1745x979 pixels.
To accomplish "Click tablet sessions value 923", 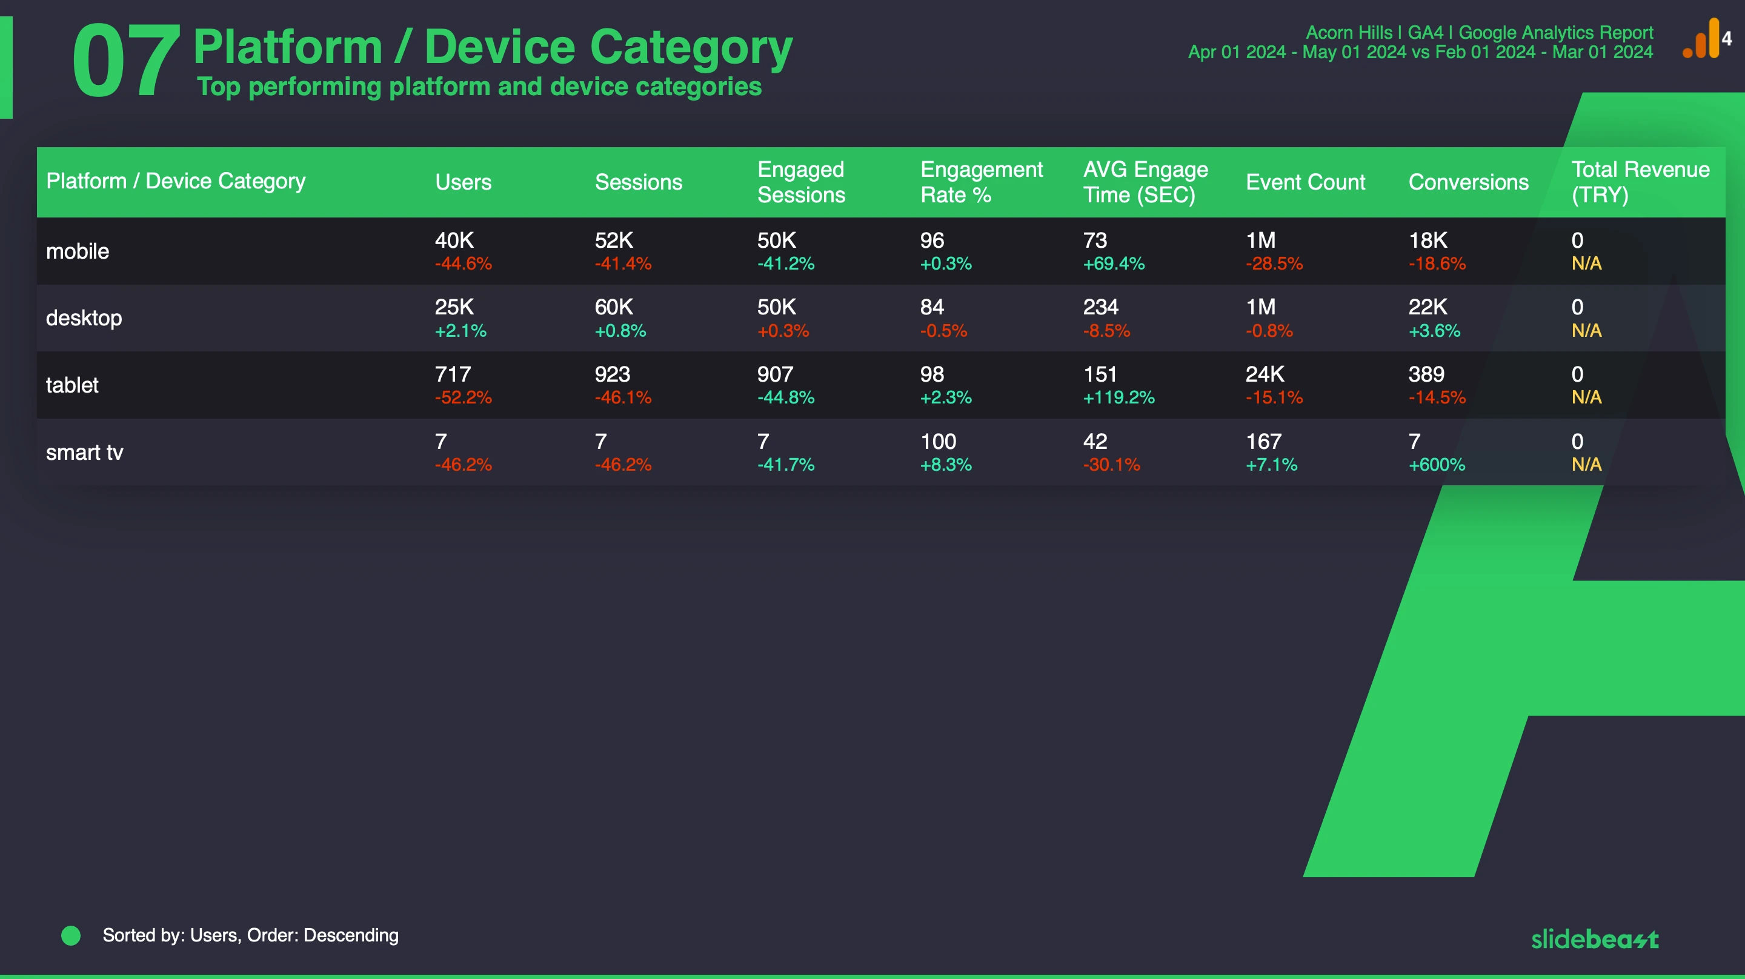I will (x=613, y=374).
